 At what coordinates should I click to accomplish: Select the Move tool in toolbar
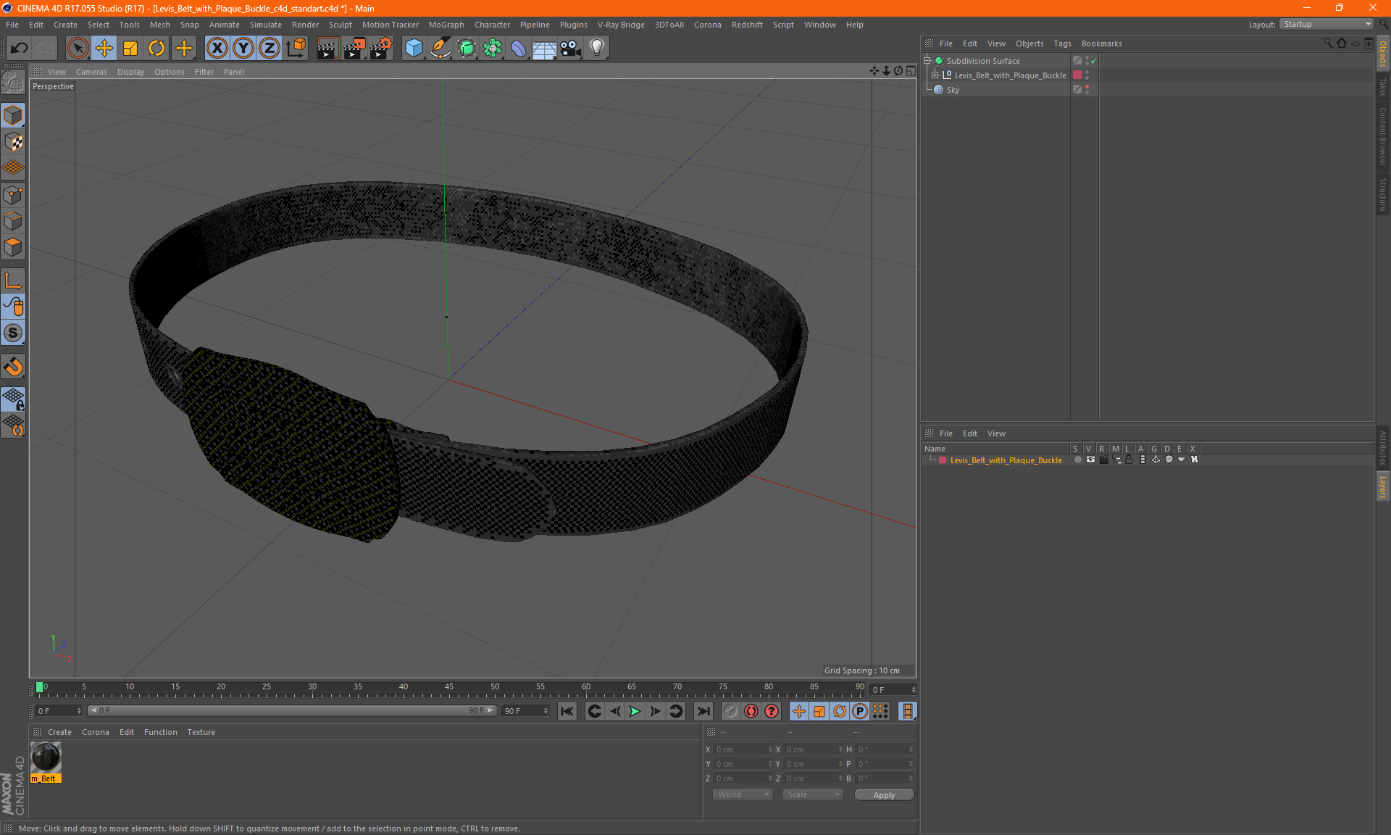(104, 49)
